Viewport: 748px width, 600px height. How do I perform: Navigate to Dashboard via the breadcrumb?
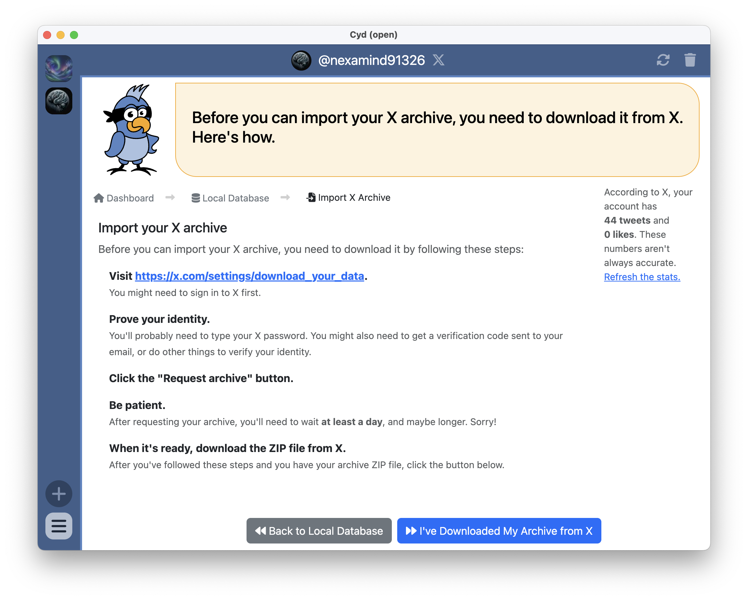tap(130, 198)
